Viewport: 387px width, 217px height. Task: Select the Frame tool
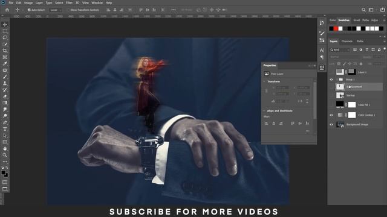[5, 57]
